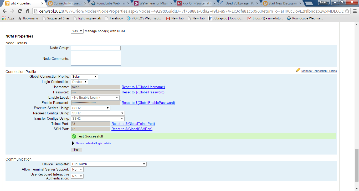This screenshot has width=359, height=191.
Task: Open Use Keyboard Interactive Authentication dropdown
Action: click(x=77, y=176)
